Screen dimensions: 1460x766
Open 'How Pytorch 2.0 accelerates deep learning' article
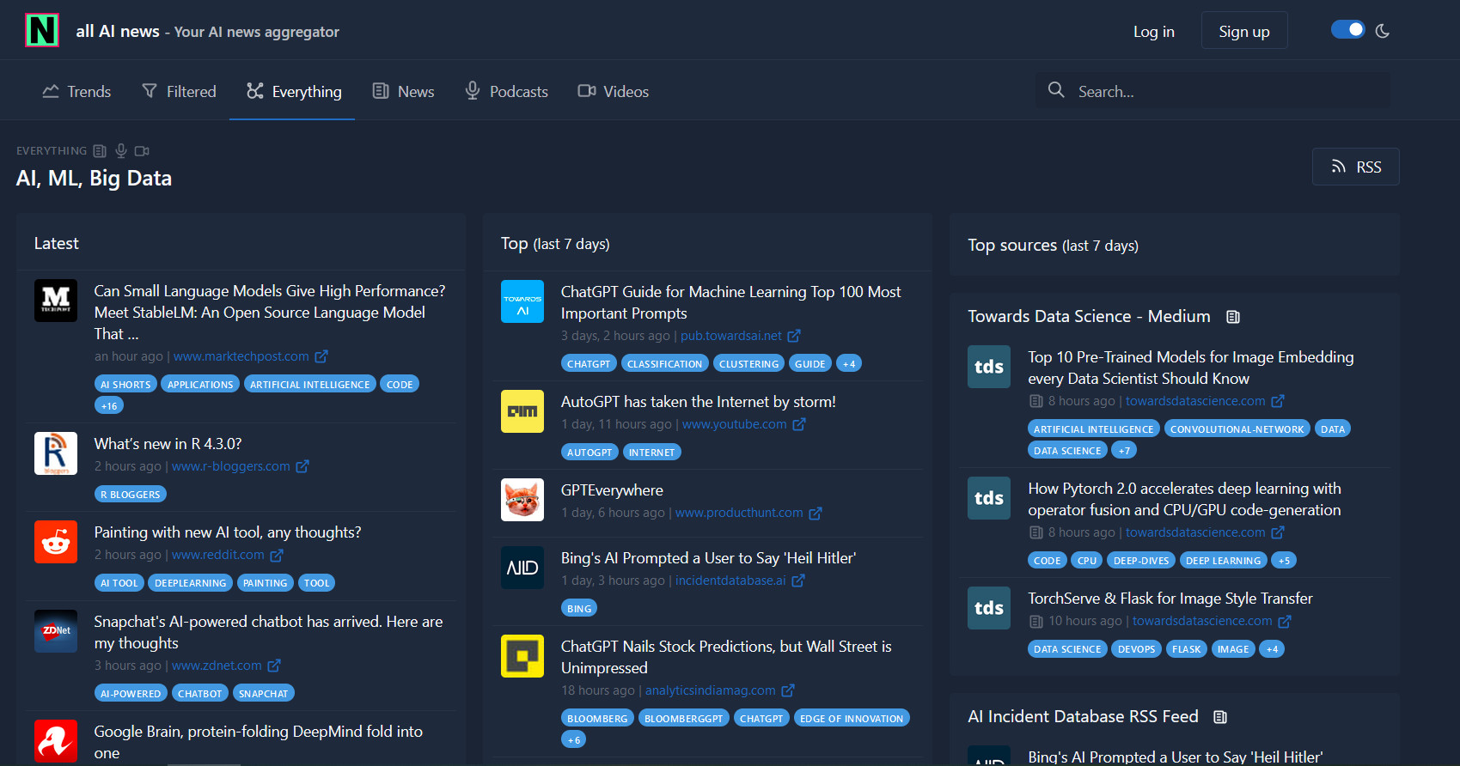click(1184, 499)
